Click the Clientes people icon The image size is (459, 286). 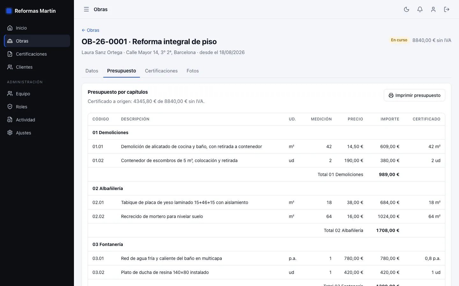[x=10, y=67]
